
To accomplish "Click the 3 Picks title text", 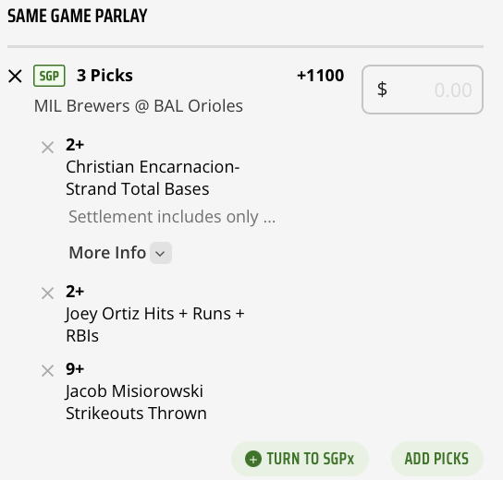I will coord(104,76).
